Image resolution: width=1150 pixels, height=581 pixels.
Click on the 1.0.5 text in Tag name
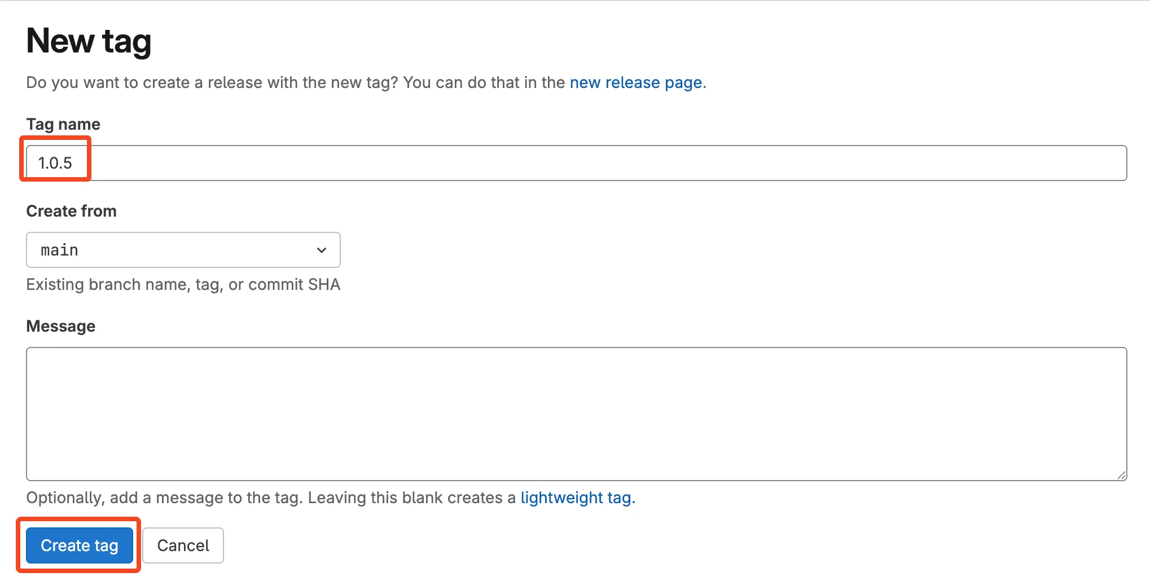pos(55,163)
